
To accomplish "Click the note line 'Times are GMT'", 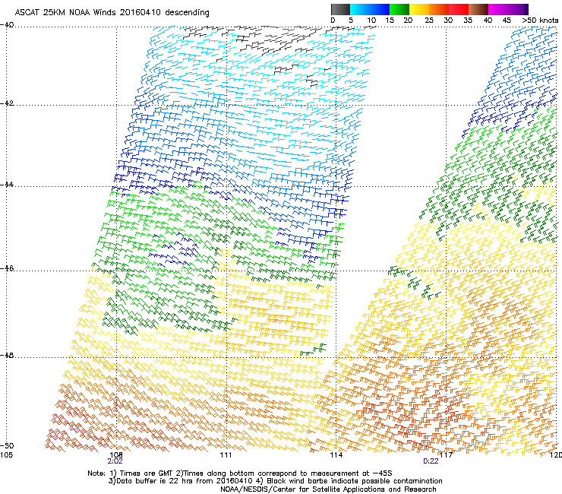I will 146,473.
